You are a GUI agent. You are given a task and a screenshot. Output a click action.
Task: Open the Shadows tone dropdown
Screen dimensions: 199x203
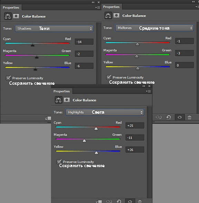(x=54, y=29)
